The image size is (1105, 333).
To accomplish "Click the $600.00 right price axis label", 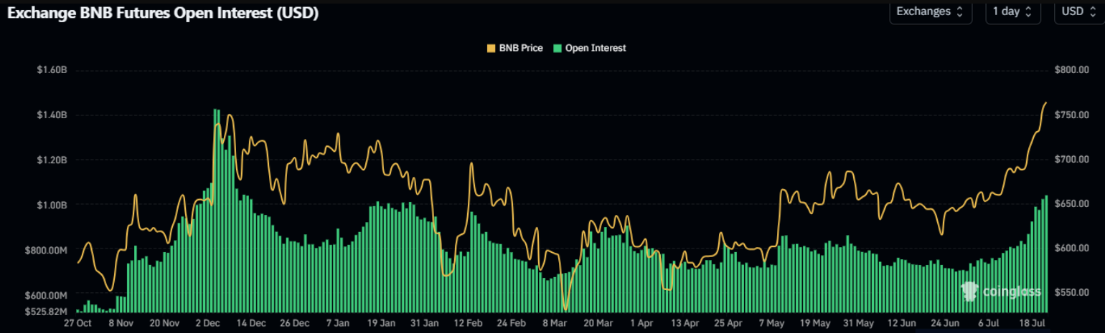I will tap(1072, 248).
